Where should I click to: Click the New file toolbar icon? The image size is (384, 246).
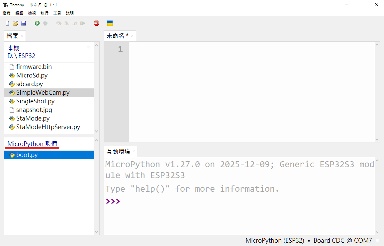(x=7, y=23)
